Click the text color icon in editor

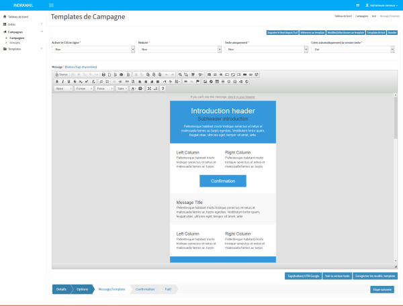(x=133, y=89)
